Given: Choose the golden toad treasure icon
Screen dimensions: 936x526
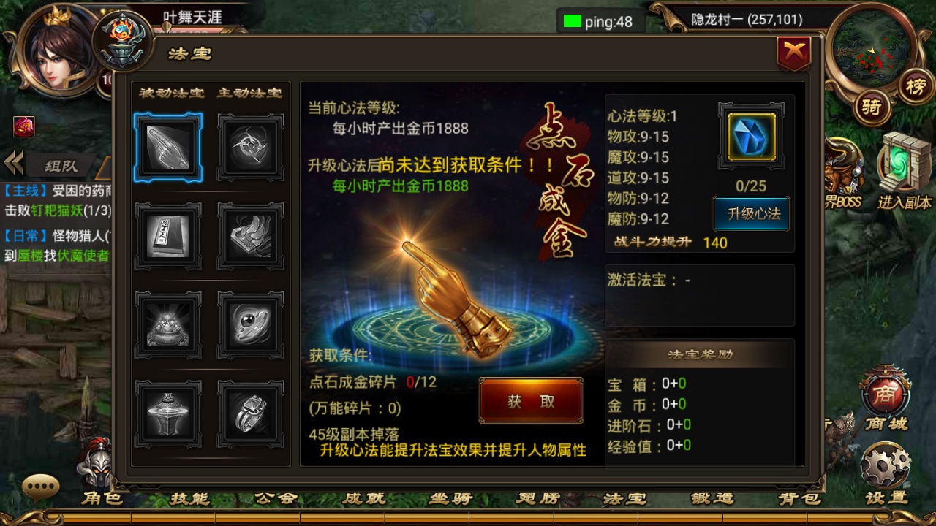Looking at the screenshot, I should 168,325.
